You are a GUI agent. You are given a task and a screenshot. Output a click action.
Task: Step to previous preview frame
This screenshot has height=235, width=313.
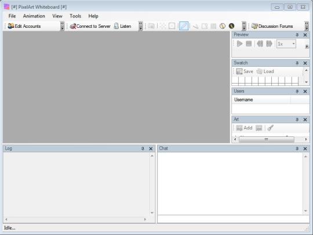tap(260, 44)
